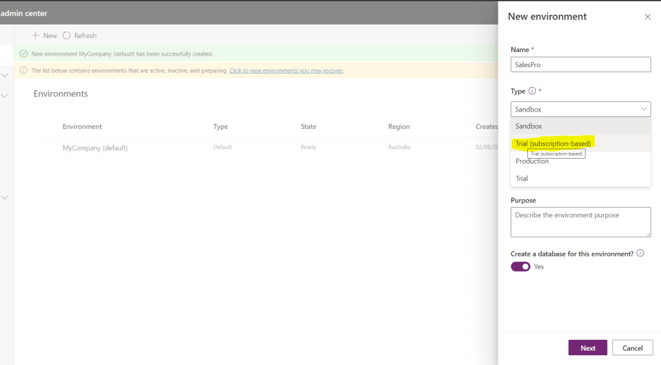Expand the second left sidebar chevron

pos(5,95)
